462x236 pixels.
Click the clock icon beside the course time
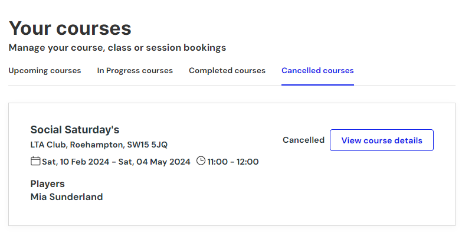pos(201,161)
